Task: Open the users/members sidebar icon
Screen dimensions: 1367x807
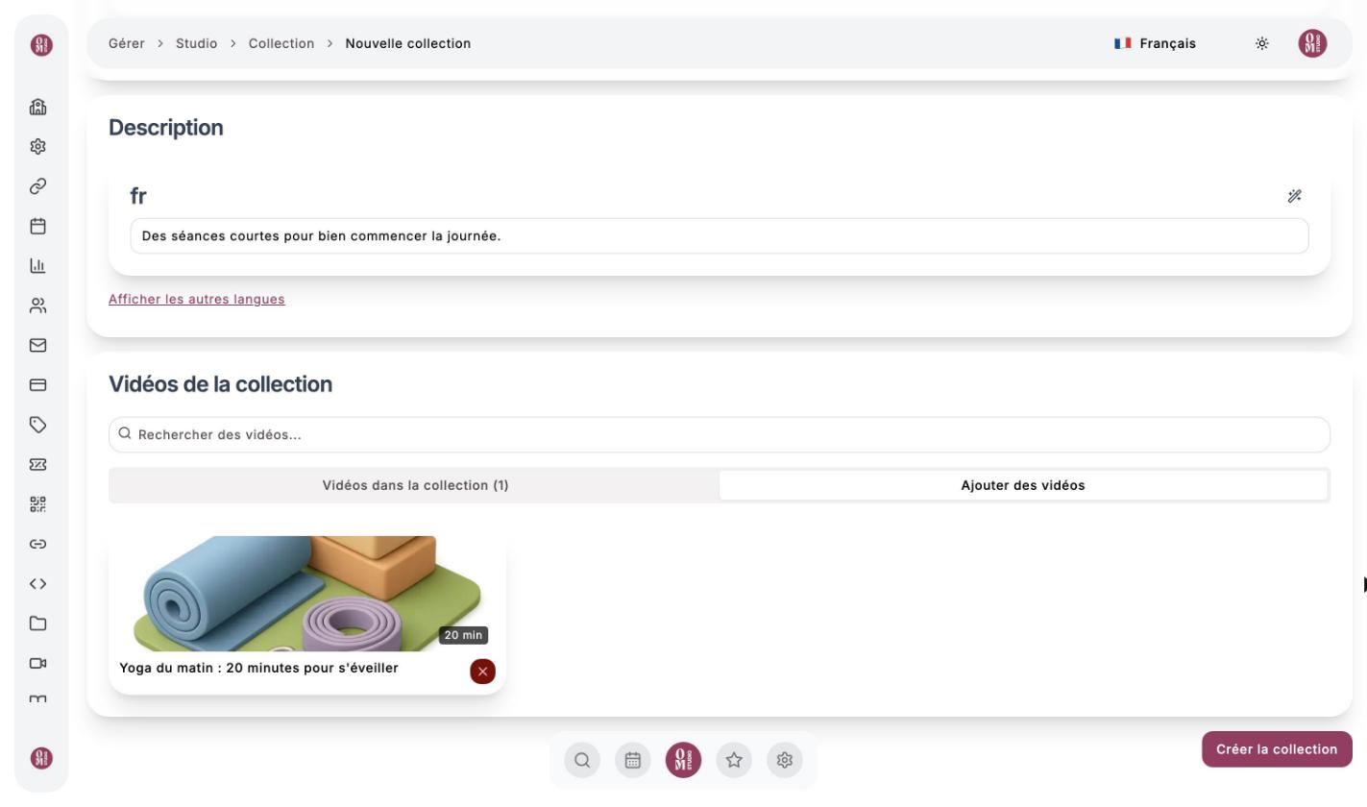Action: click(38, 306)
